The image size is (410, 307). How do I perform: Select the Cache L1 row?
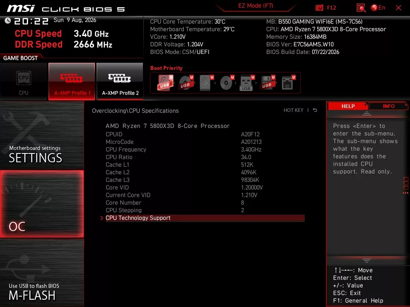pyautogui.click(x=205, y=165)
